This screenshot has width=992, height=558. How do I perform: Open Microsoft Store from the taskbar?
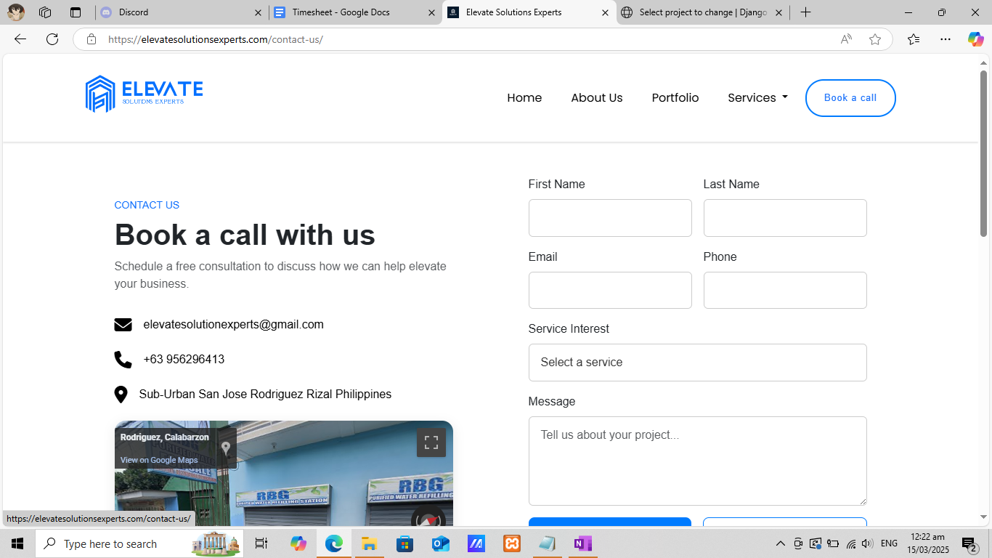[404, 543]
